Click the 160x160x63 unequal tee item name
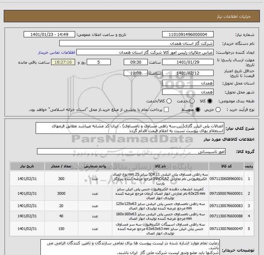This screenshot has width=264, height=255. click(160, 216)
